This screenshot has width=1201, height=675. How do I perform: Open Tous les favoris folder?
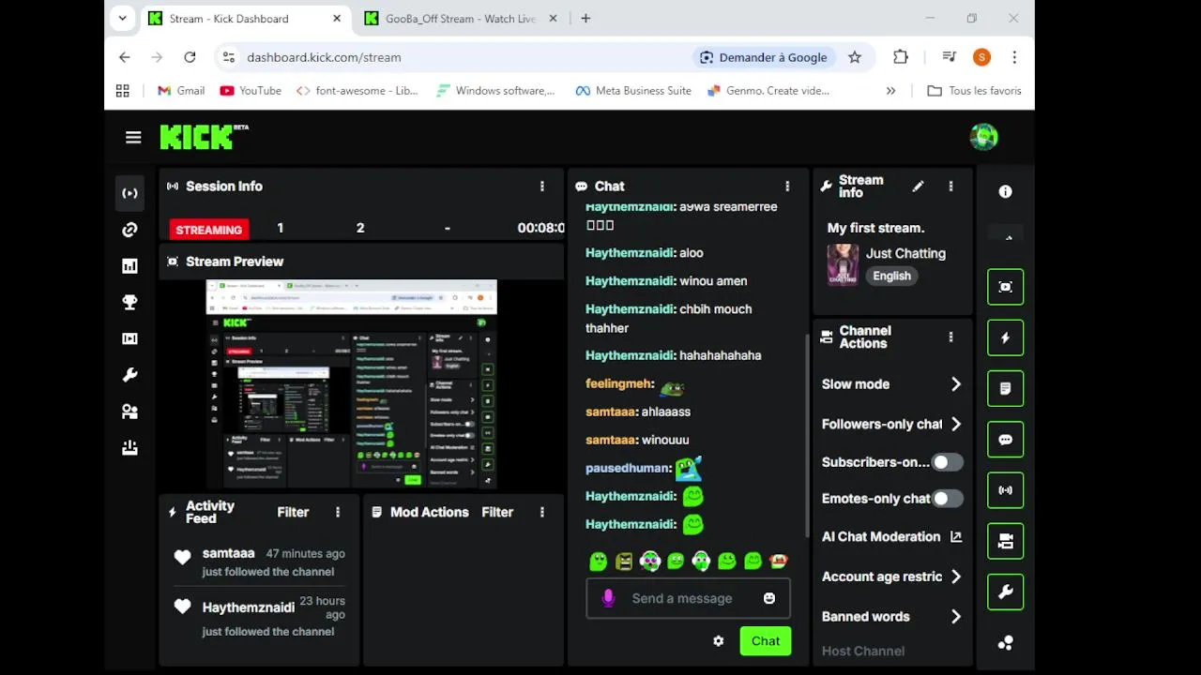pos(974,91)
